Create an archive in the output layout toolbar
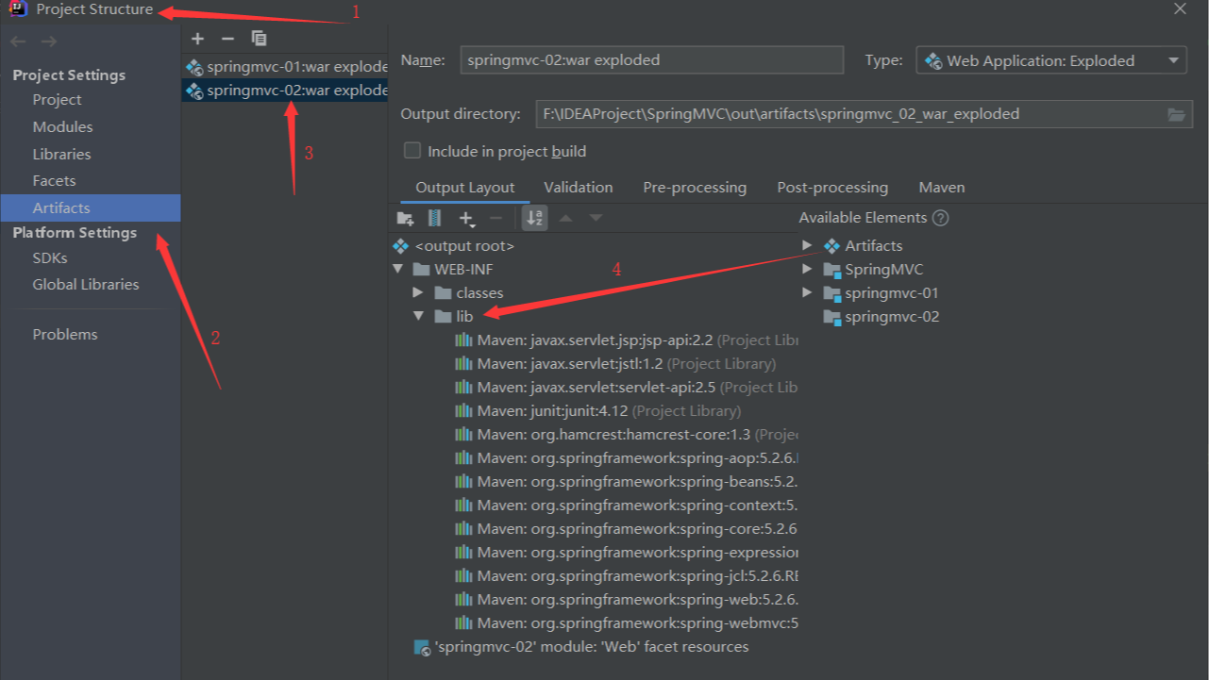 tap(434, 218)
